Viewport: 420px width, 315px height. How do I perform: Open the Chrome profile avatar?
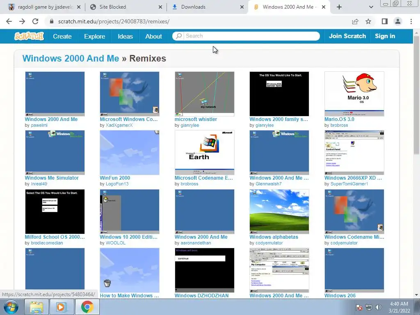click(x=398, y=21)
